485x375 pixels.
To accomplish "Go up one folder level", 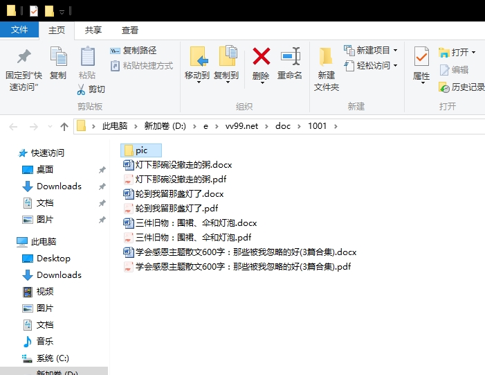I will coord(64,126).
